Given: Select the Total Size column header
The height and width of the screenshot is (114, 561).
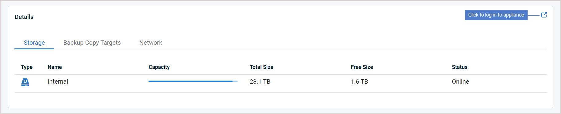Looking at the screenshot, I should (261, 67).
